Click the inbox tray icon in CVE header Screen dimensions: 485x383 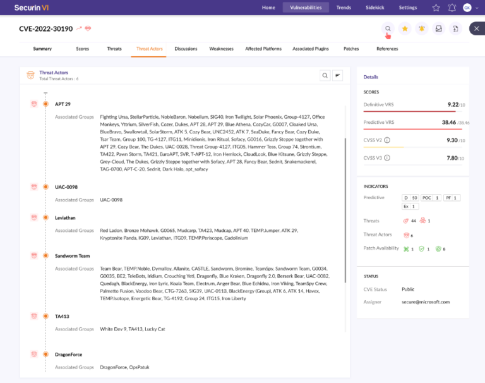438,28
